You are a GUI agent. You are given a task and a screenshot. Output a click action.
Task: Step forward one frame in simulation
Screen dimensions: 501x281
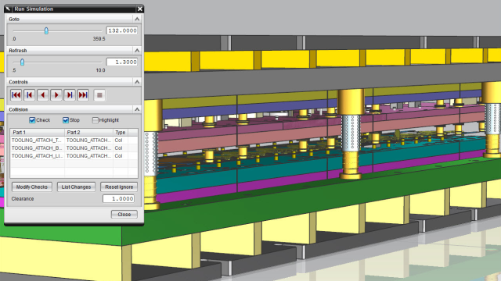click(70, 95)
